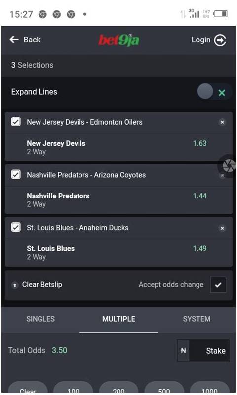
Task: Remove New Jersey Devils selection with X icon
Action: click(x=222, y=122)
